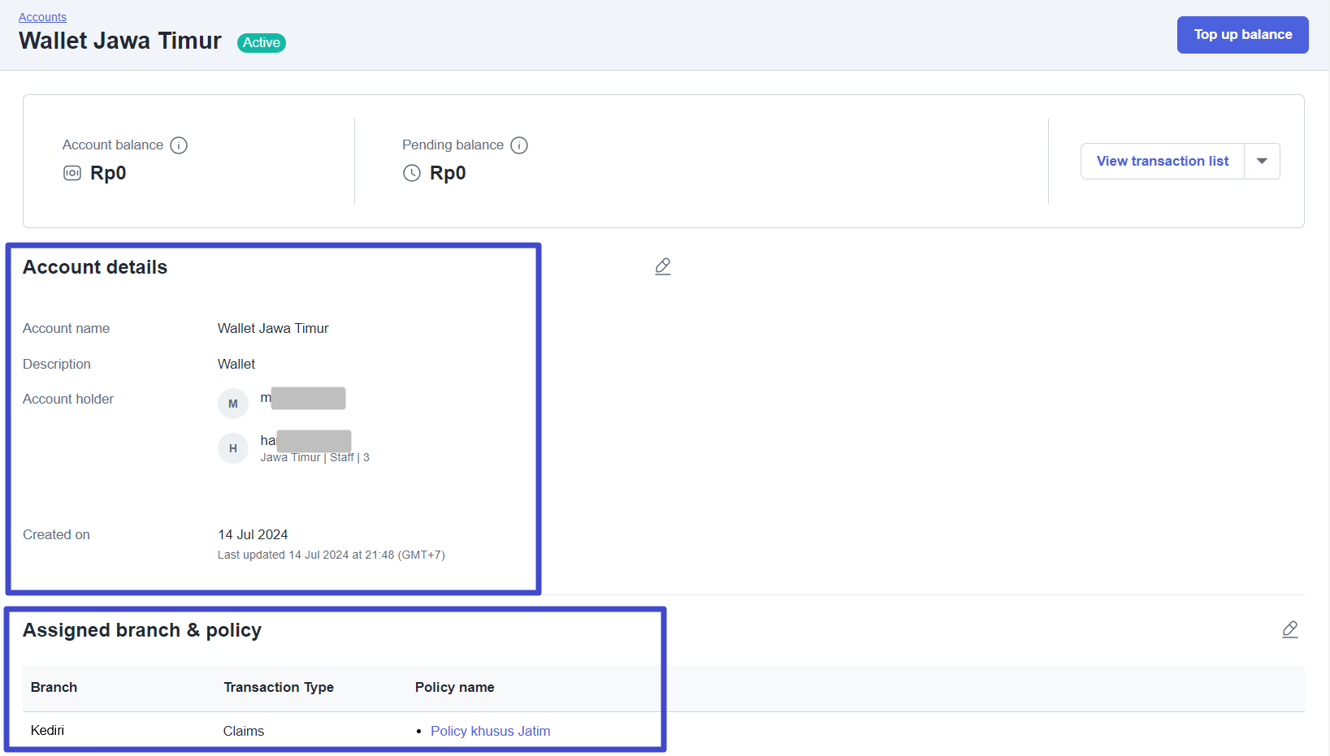Screen dimensions: 1330x756
Task: Expand the View transaction list dropdown arrow
Action: click(x=1262, y=161)
